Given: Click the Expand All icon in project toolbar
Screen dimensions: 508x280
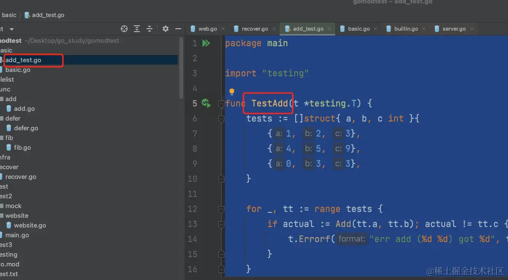Looking at the screenshot, I should (137, 29).
